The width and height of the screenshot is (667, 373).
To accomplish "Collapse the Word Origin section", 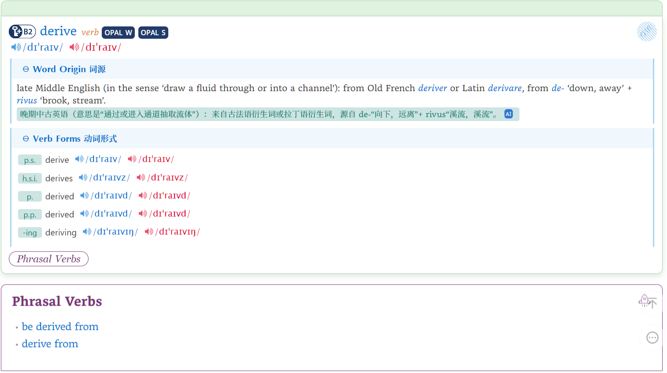I will pyautogui.click(x=26, y=69).
